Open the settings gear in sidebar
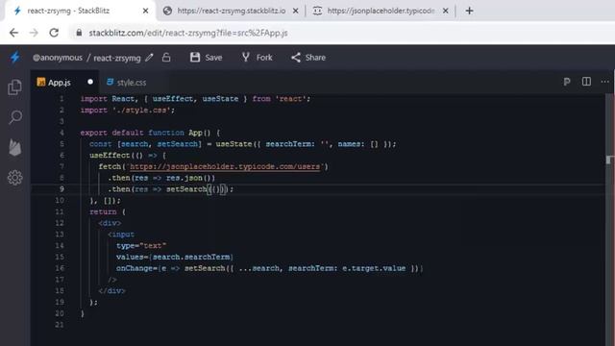The width and height of the screenshot is (615, 346). pyautogui.click(x=15, y=178)
